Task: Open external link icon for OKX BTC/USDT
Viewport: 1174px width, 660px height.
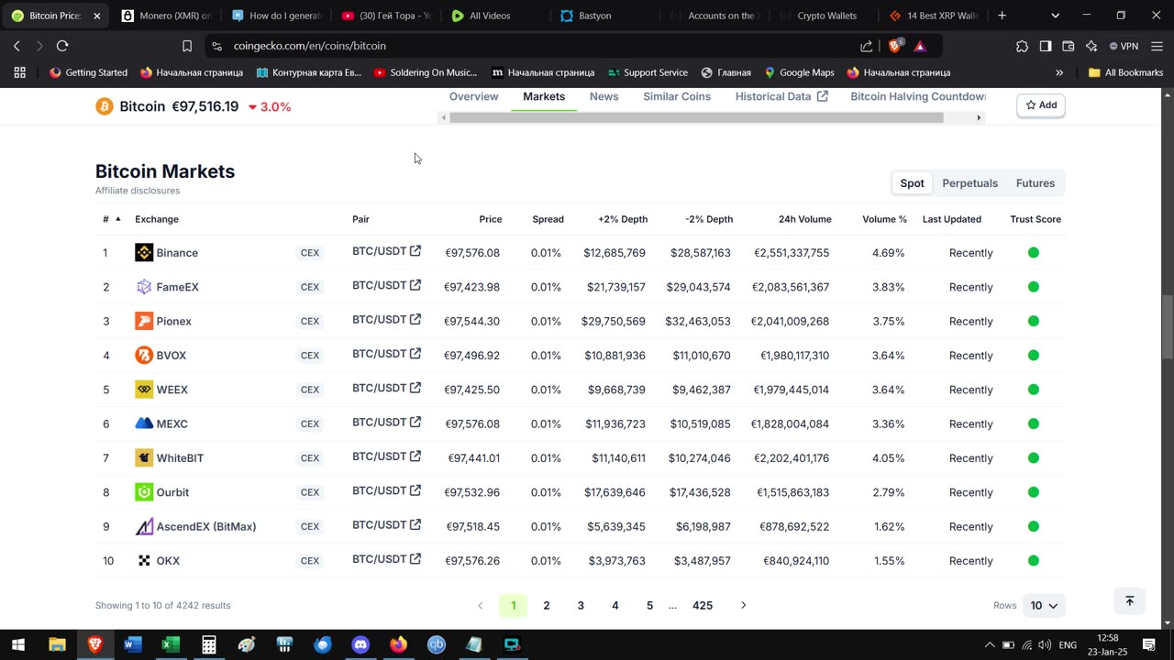Action: pyautogui.click(x=415, y=559)
